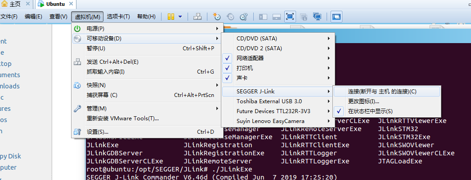Image resolution: width=471 pixels, height=180 pixels.
Task: Click the send Ctrl+Alt+Del toolbar icon
Action: (x=197, y=17)
